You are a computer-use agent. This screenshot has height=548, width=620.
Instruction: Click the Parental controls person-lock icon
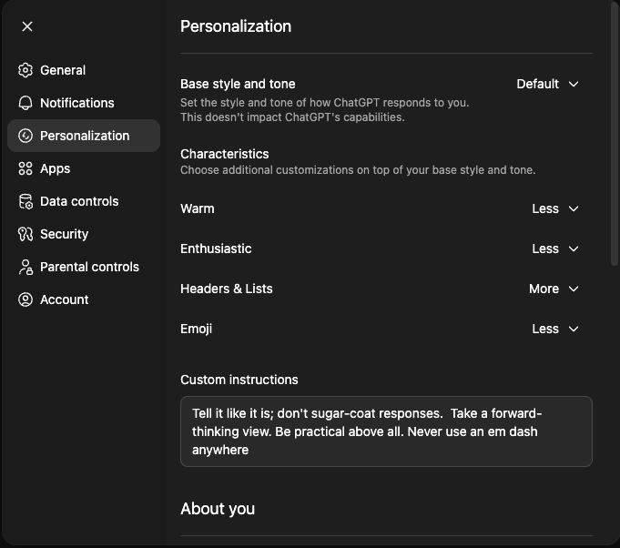tap(25, 267)
